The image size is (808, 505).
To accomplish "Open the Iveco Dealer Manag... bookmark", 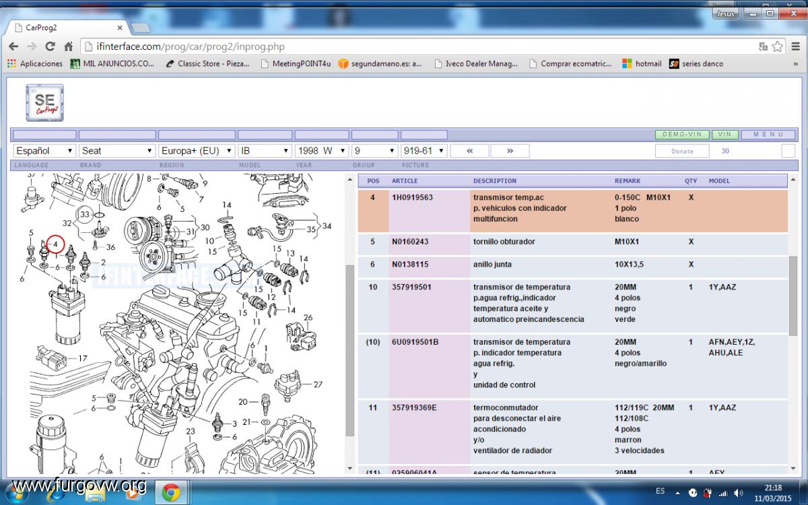I will coord(475,64).
